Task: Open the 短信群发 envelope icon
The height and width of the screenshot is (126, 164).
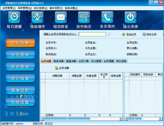Action: [x=61, y=17]
